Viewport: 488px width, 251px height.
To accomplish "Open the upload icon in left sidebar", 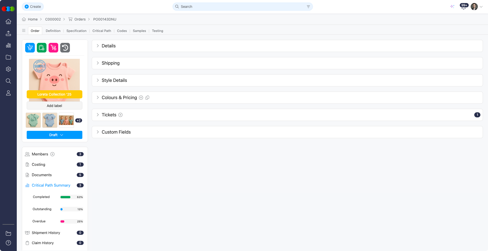I will click(8, 33).
